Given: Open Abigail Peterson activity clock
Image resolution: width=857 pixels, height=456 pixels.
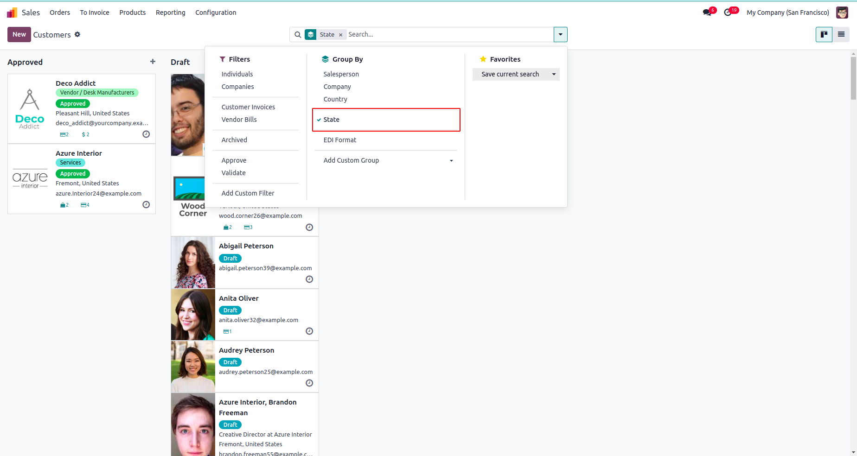Looking at the screenshot, I should tap(309, 279).
